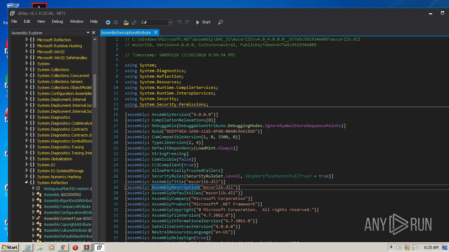Image resolution: width=449 pixels, height=252 pixels.
Task: Open the Edit menu
Action: 27,21
